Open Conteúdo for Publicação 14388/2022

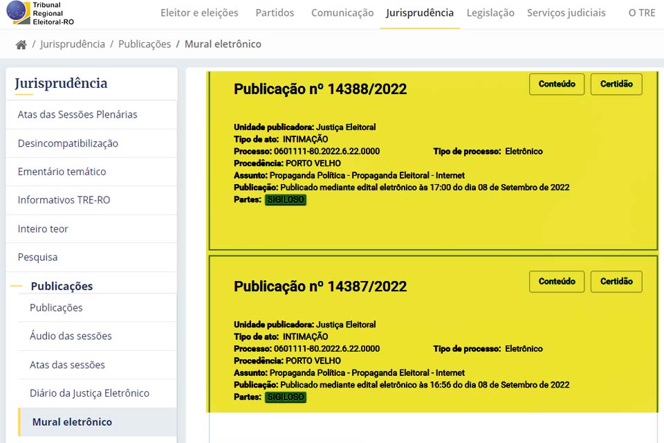[557, 84]
